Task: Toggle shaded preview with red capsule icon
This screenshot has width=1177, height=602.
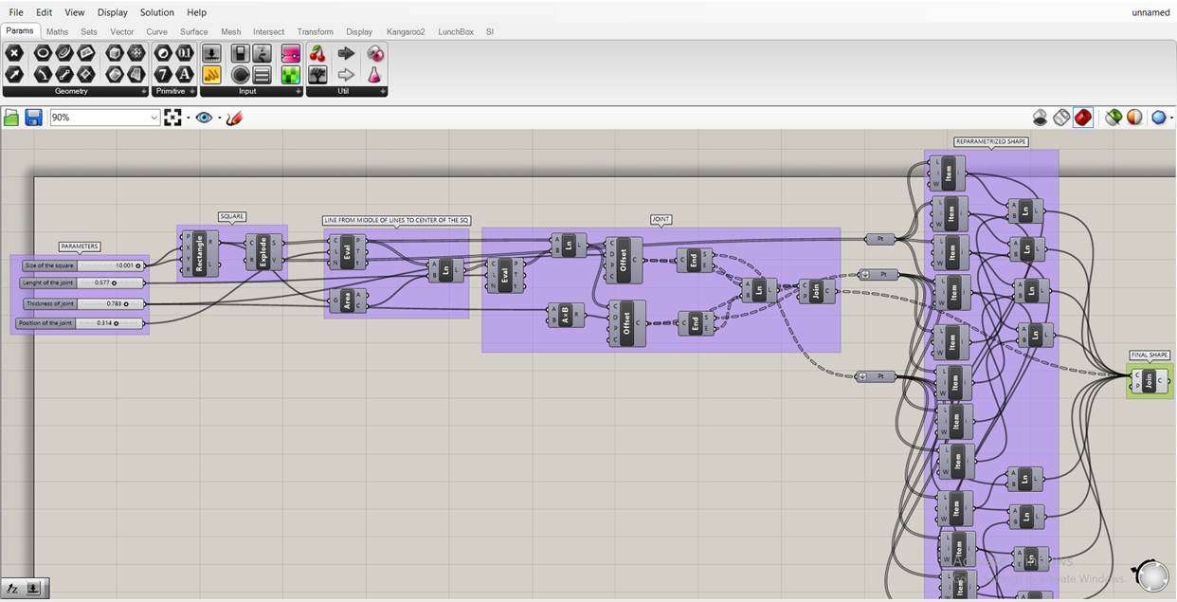Action: 1083,118
